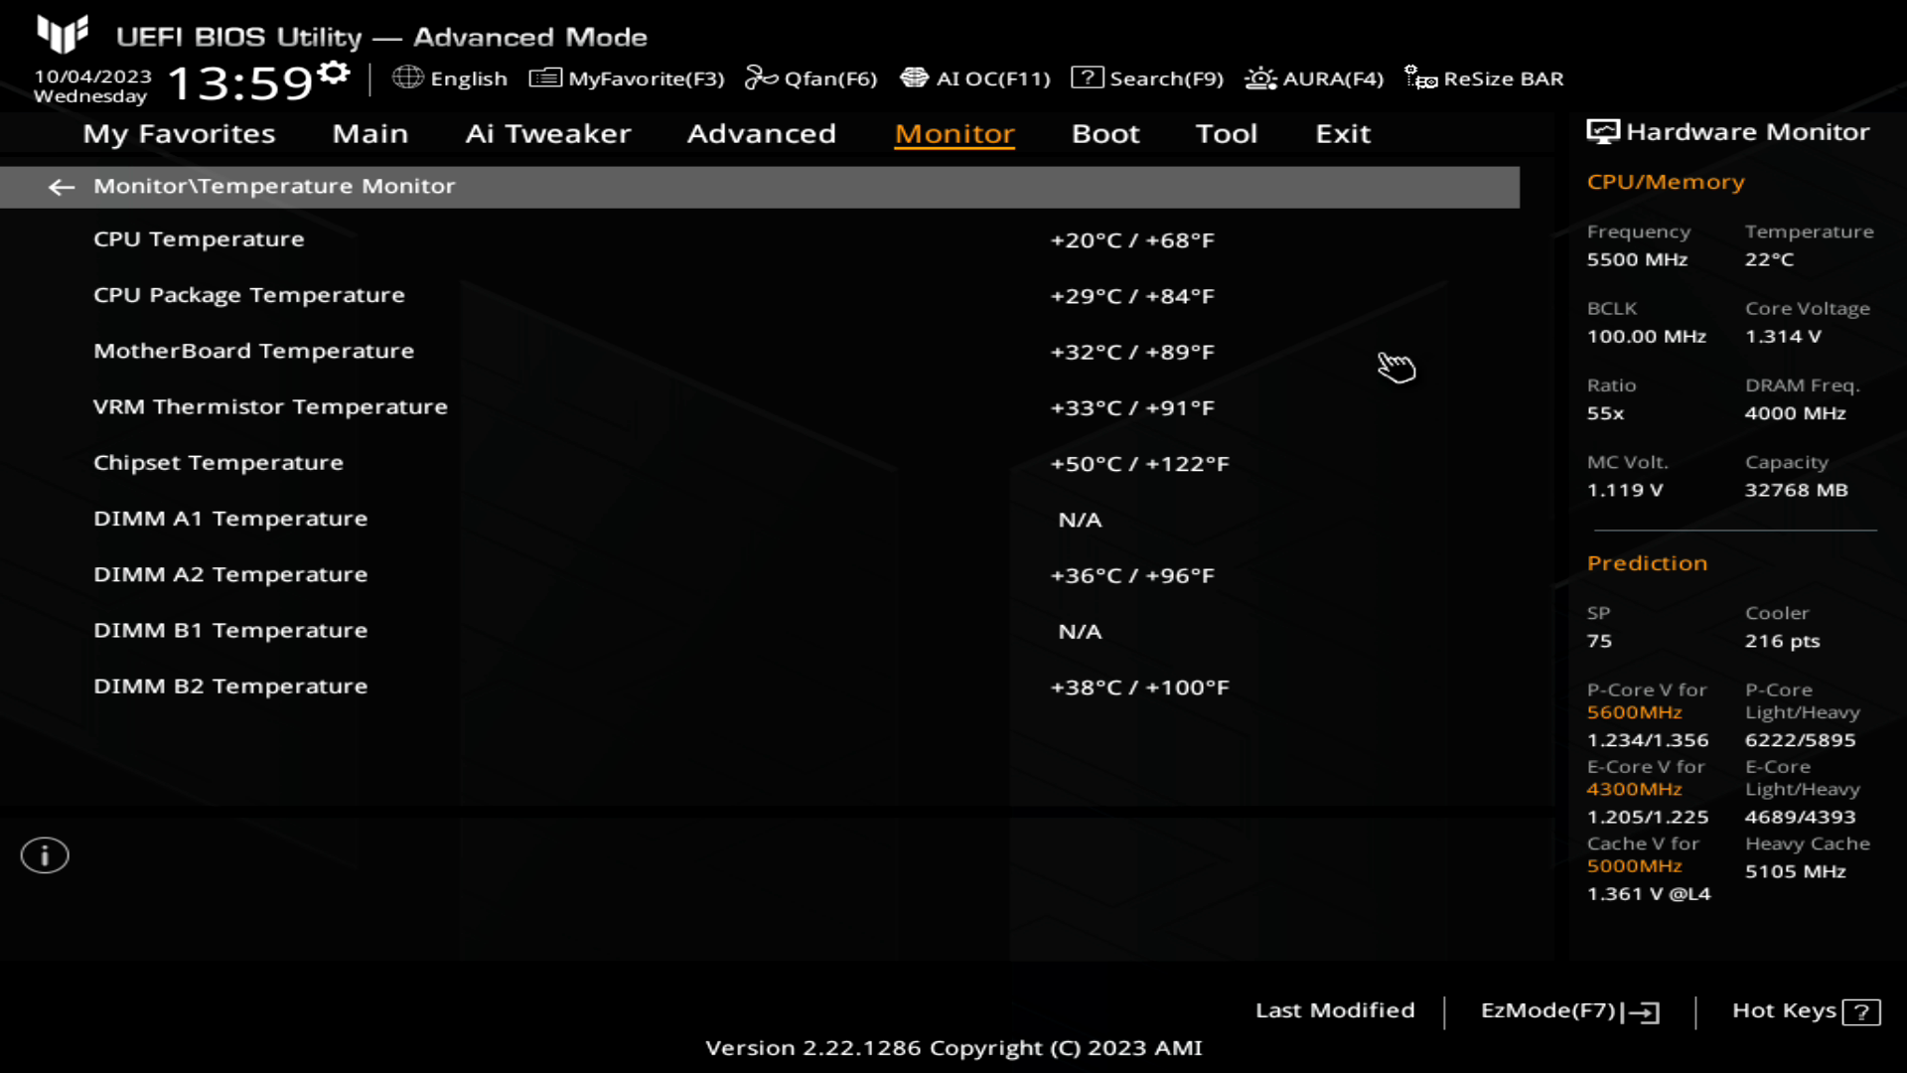1907x1073 pixels.
Task: Go to Ai Tweaker tab
Action: (548, 134)
